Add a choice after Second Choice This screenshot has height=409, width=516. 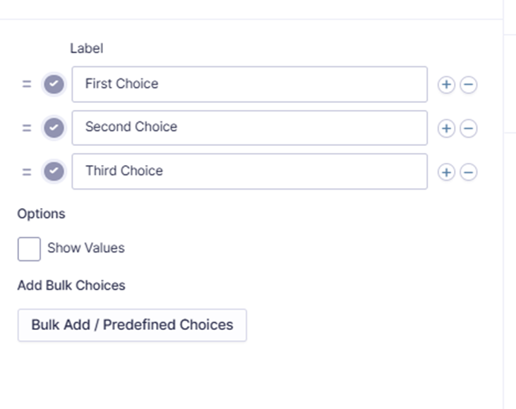coord(446,128)
